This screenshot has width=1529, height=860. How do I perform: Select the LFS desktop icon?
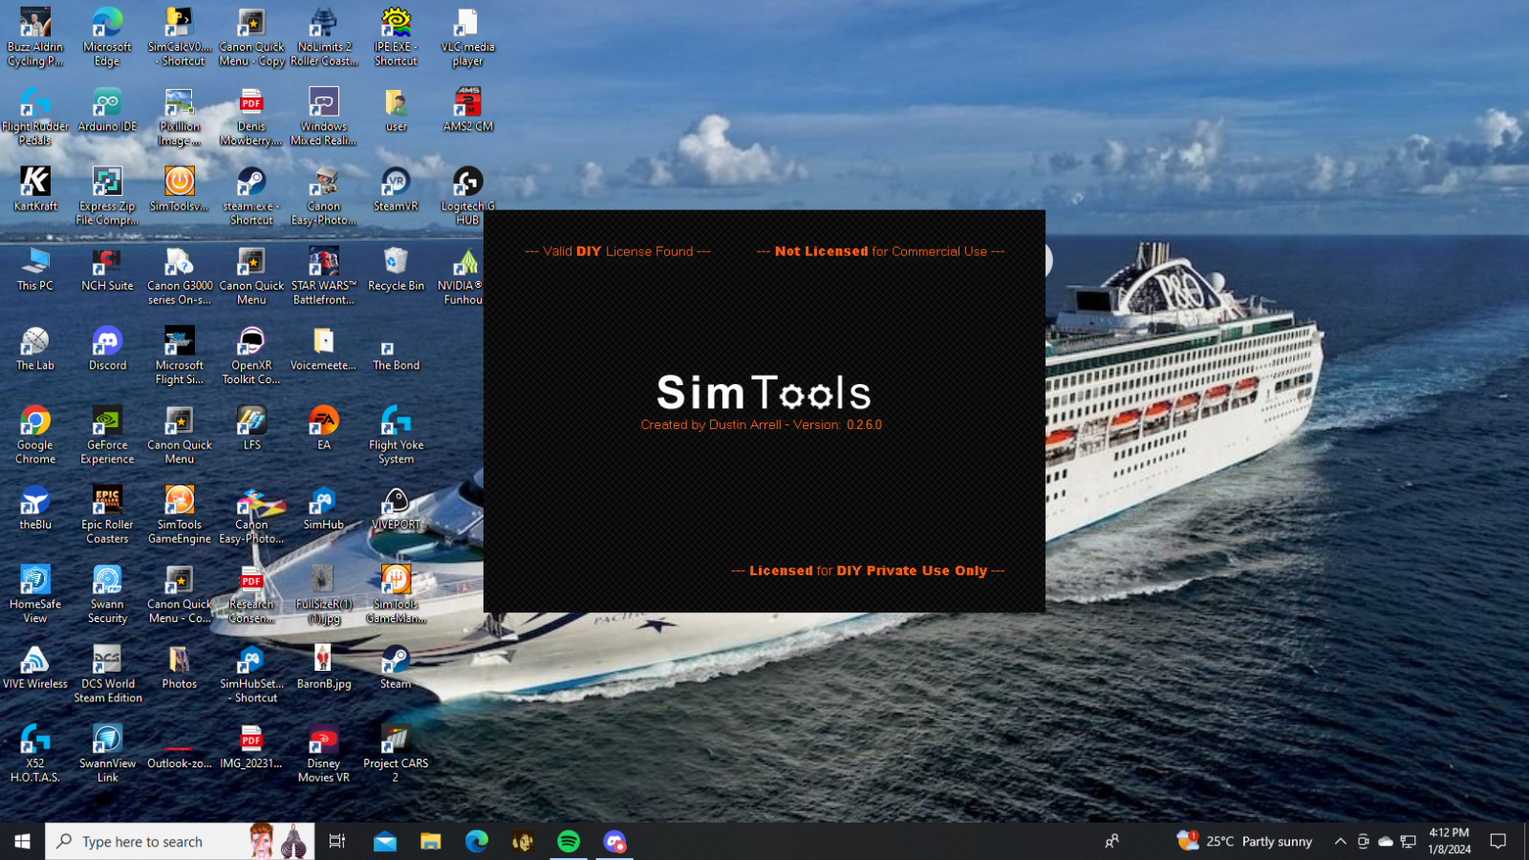point(251,427)
